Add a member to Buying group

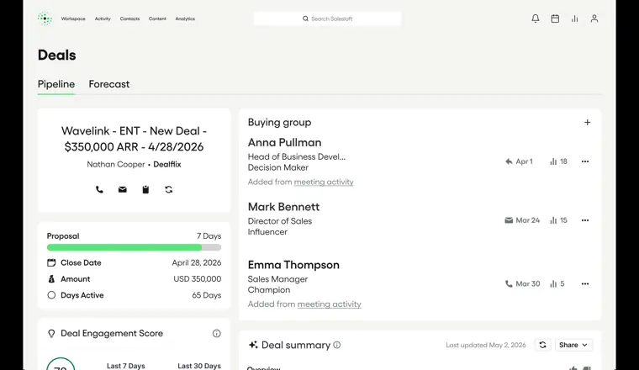587,122
